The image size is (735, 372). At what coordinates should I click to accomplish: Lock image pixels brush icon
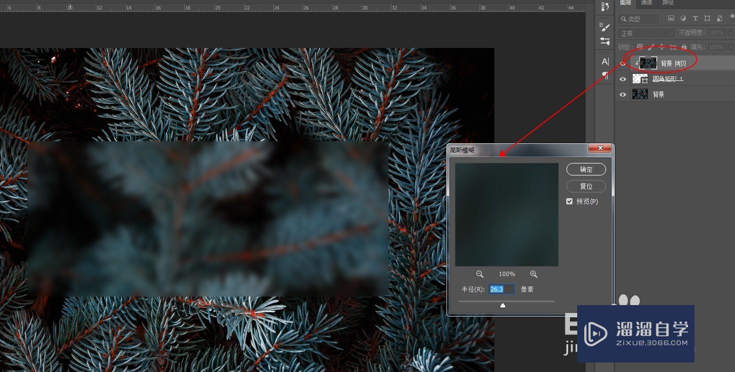pos(651,47)
